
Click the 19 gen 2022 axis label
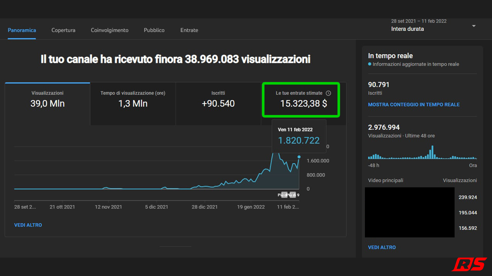251,207
